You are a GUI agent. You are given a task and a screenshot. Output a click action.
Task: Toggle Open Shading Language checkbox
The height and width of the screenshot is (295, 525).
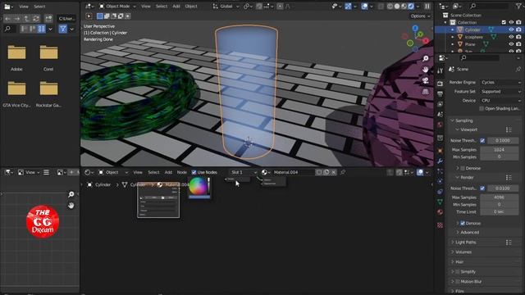[x=482, y=109]
